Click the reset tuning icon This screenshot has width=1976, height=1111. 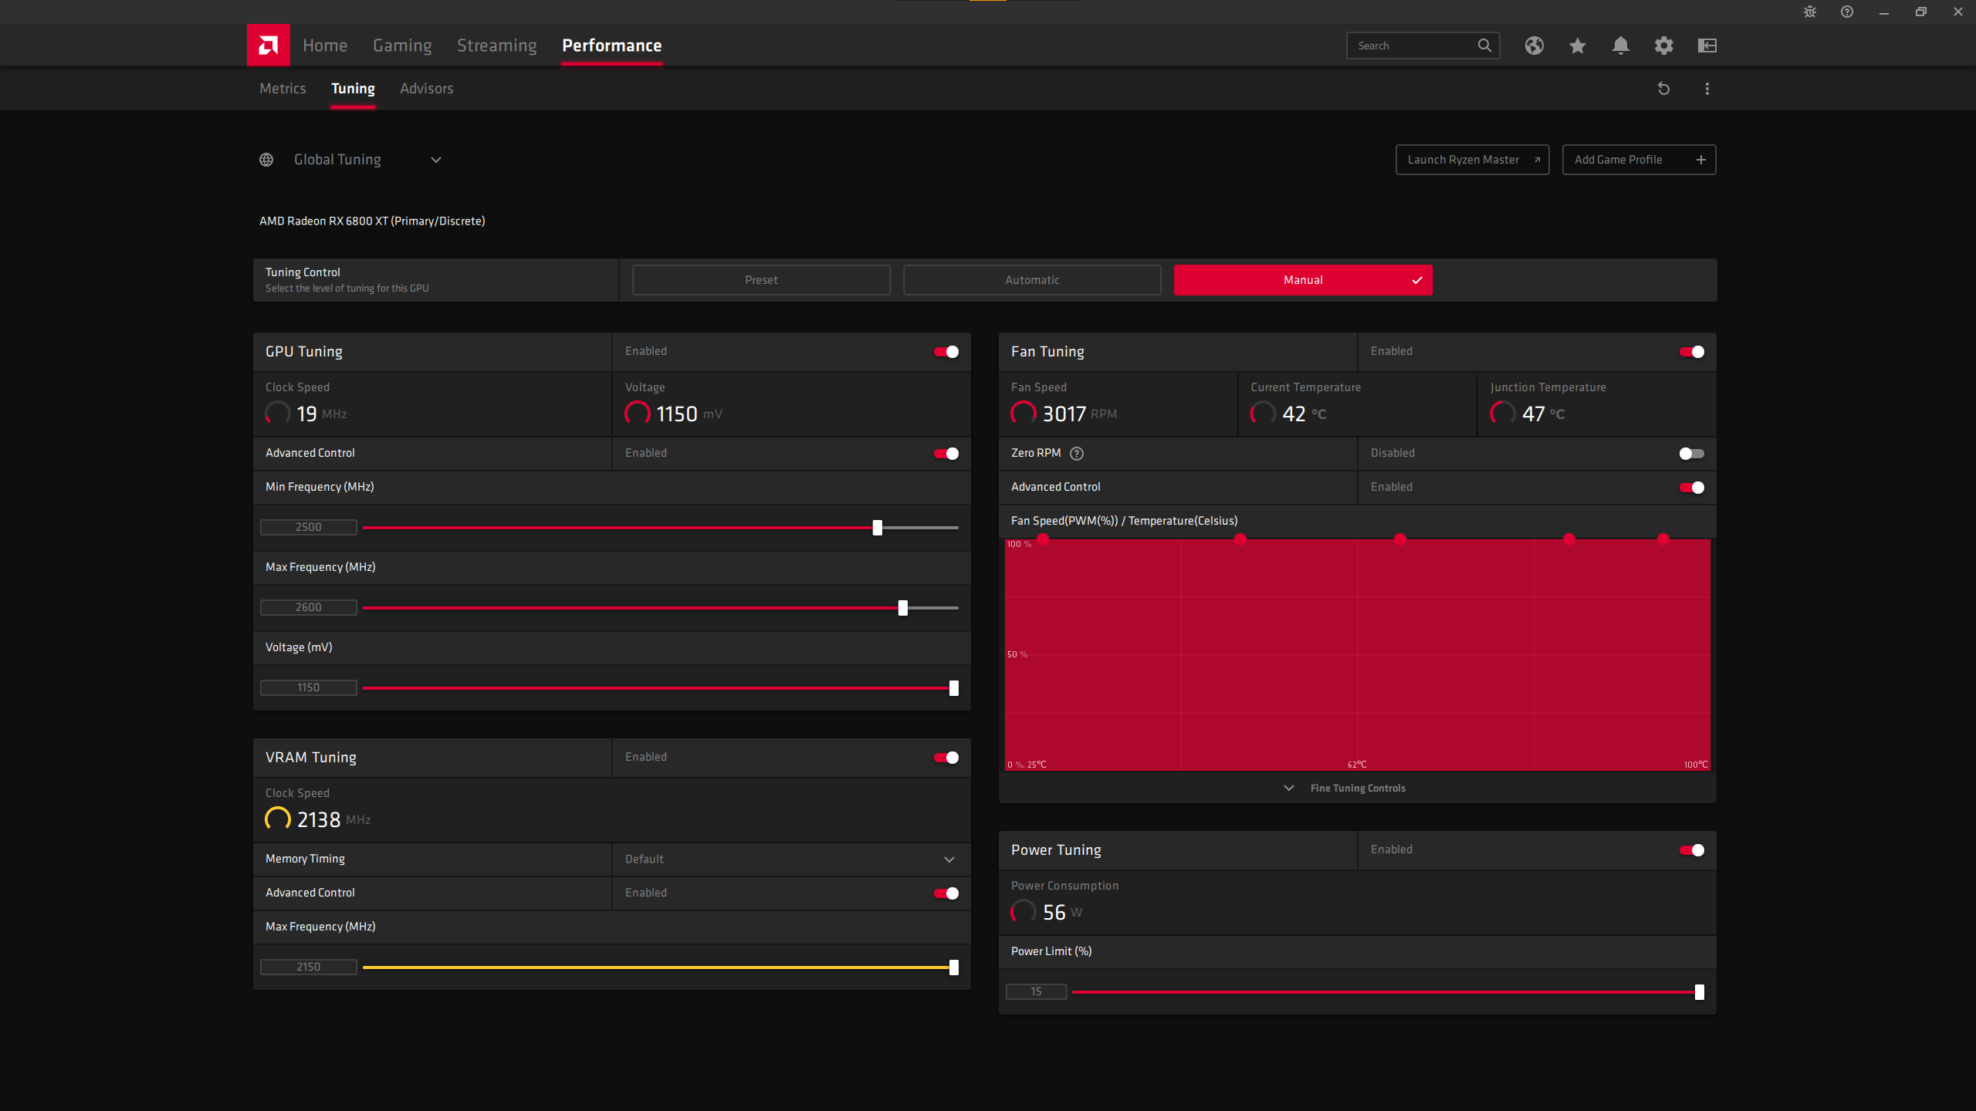(1663, 89)
